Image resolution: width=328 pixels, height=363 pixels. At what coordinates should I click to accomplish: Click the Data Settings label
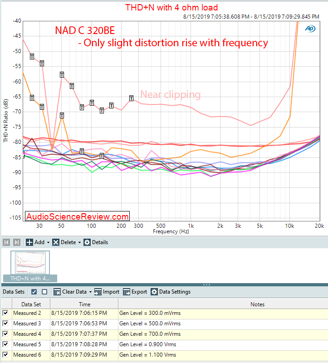tap(175, 292)
